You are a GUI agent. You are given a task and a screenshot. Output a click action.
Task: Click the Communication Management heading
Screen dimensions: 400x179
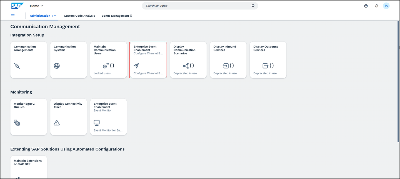45,27
